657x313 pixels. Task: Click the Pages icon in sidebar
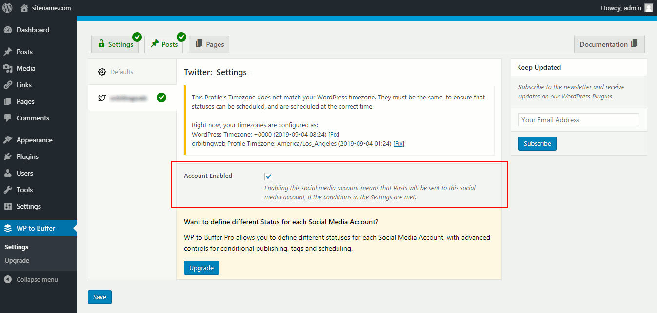coord(8,101)
